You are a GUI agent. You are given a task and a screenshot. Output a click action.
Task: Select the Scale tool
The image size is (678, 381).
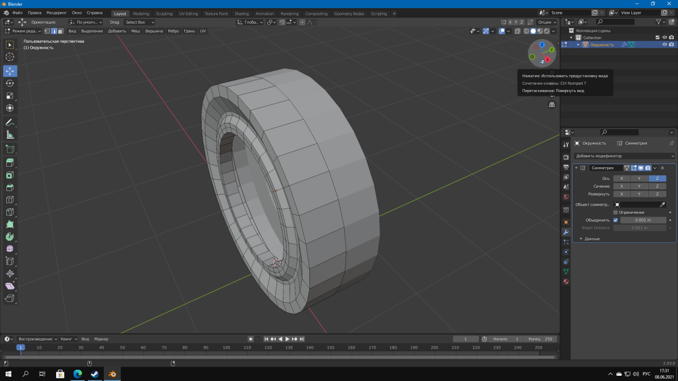coord(10,96)
